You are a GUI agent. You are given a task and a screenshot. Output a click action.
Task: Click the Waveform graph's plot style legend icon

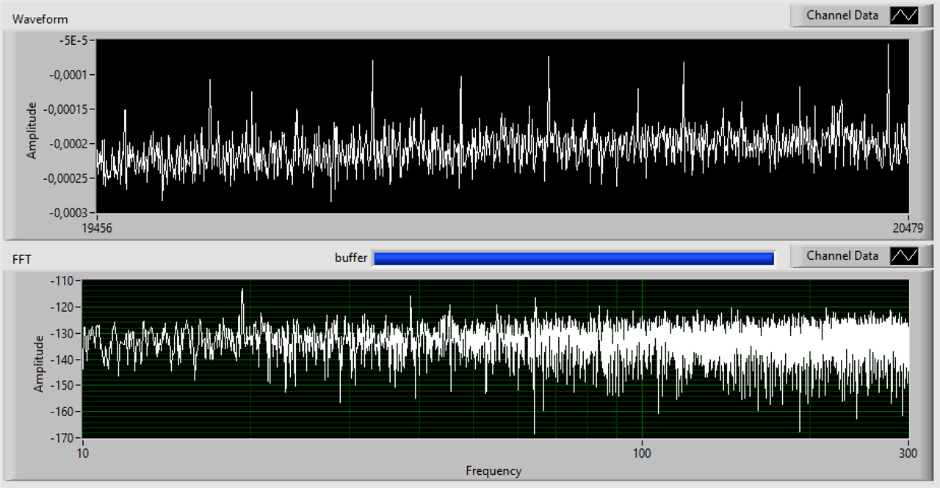coord(904,15)
